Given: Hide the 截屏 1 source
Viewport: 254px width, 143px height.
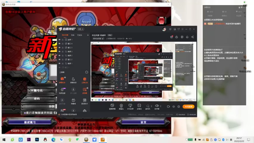Looking at the screenshot, I should (59, 63).
